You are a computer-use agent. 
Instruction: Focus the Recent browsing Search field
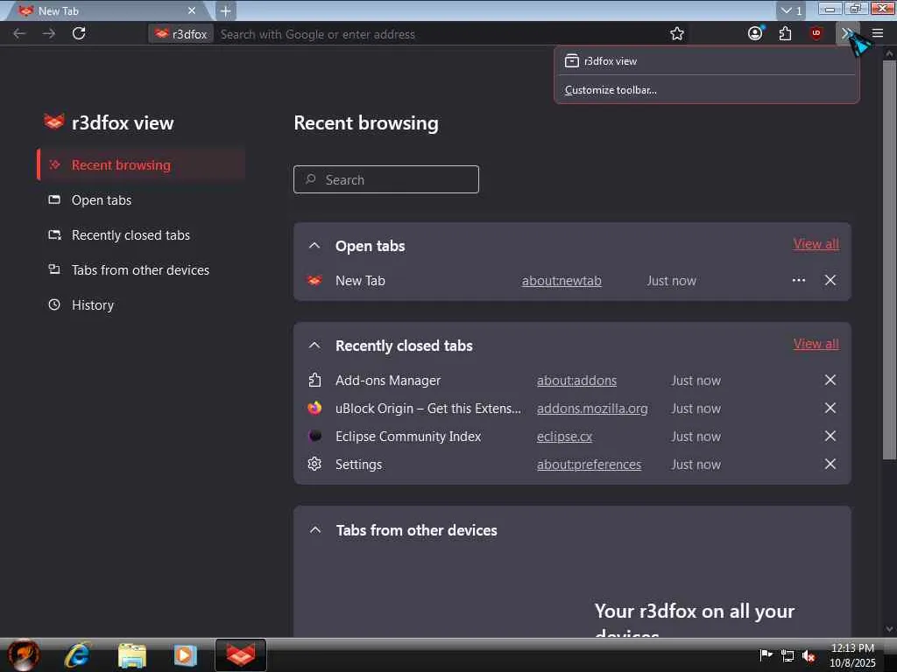point(386,179)
